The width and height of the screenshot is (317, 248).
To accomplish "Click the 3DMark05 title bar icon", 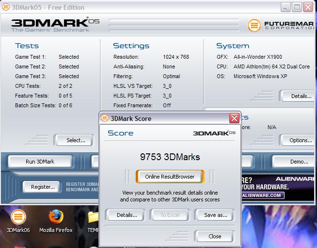I will [6, 7].
